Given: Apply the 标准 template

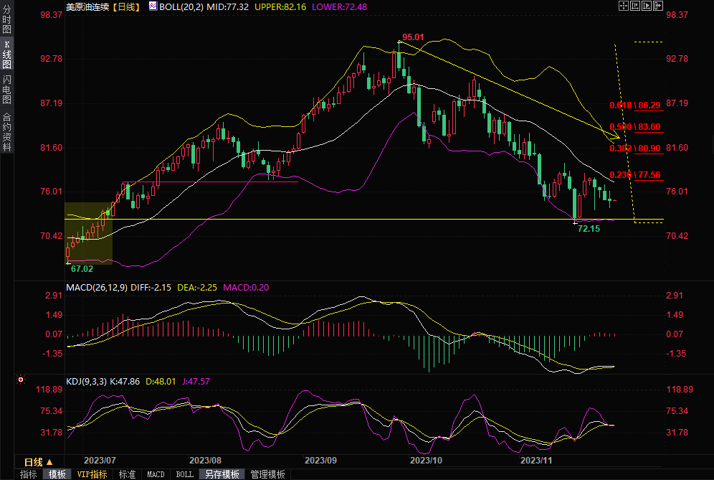Looking at the screenshot, I should point(127,474).
